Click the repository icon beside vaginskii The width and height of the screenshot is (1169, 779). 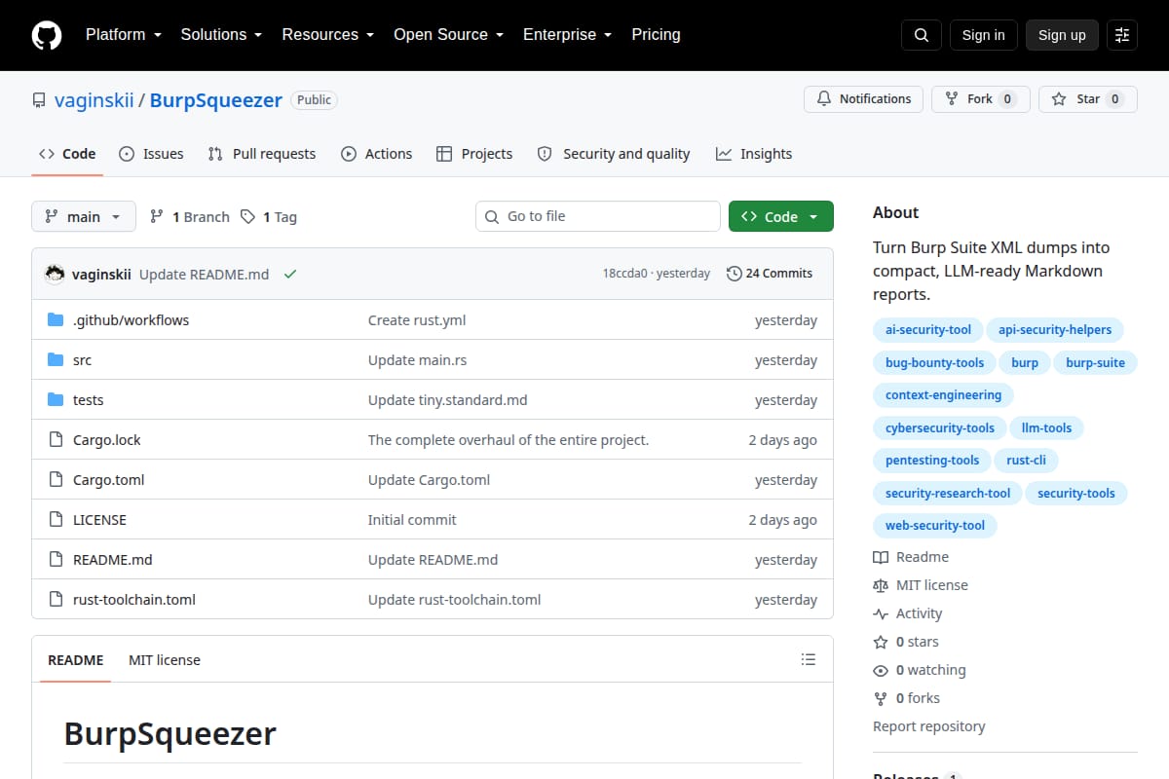coord(39,100)
